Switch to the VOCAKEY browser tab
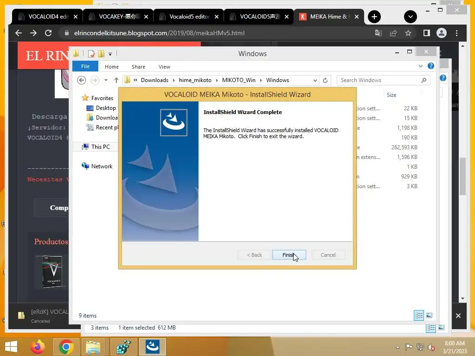This screenshot has width=475, height=356. coord(118,17)
